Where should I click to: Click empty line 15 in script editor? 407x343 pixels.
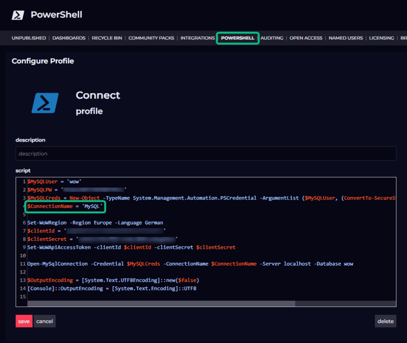coord(211,296)
